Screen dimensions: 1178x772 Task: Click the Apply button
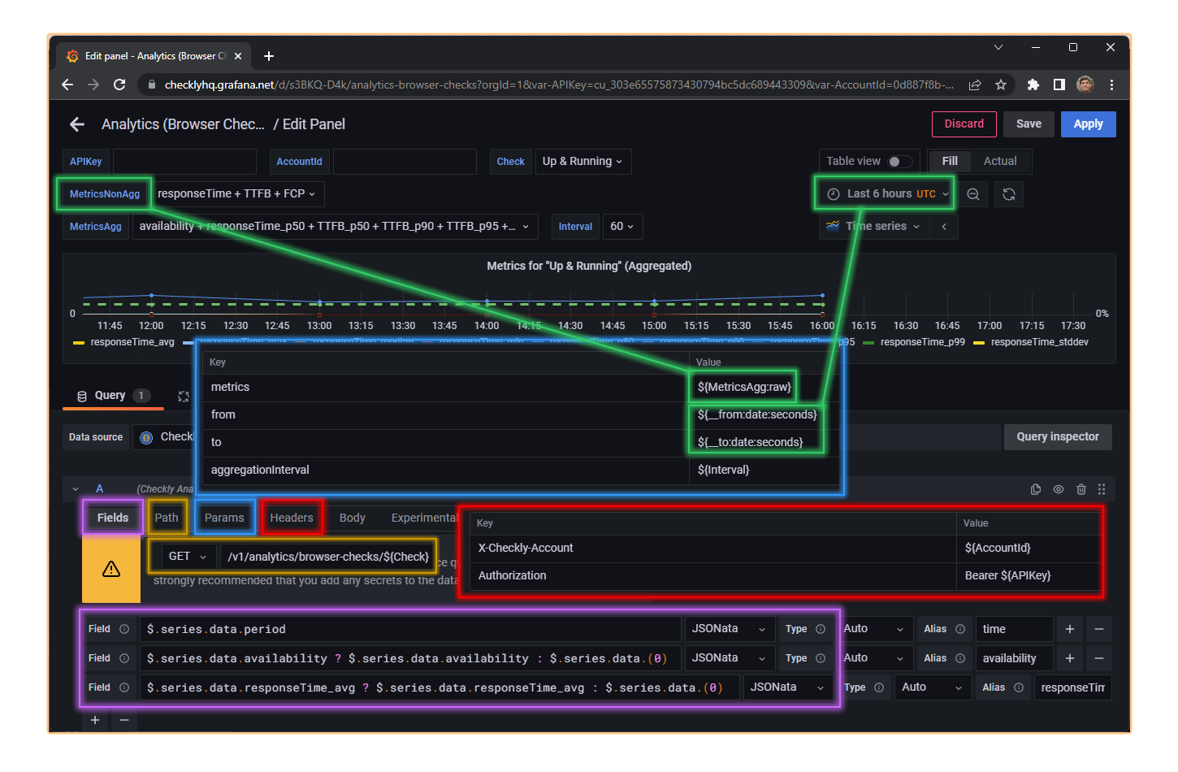1088,124
